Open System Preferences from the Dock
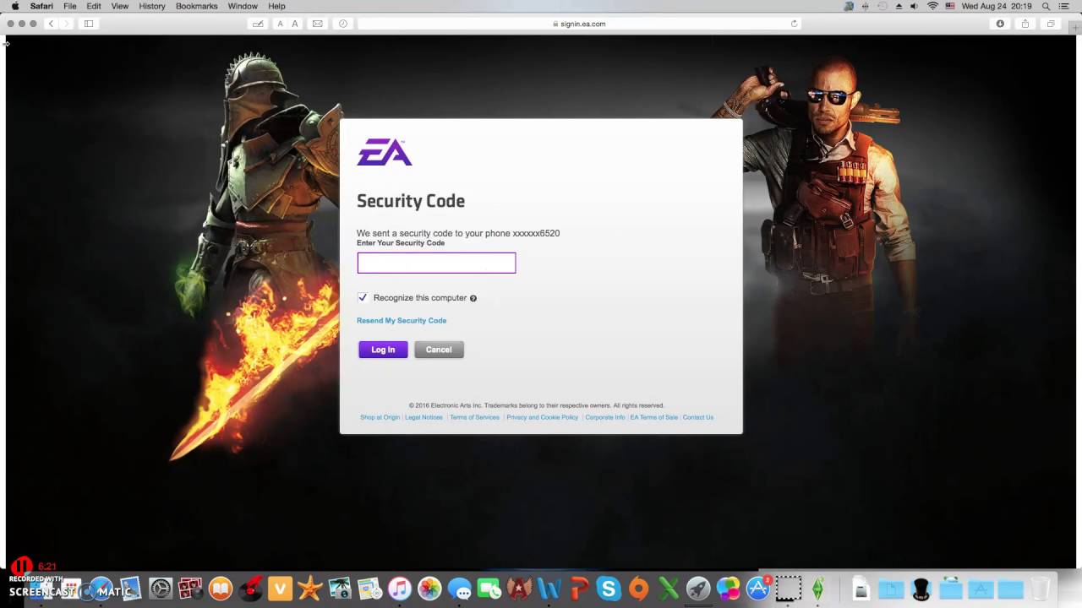The image size is (1082, 608). 161,589
